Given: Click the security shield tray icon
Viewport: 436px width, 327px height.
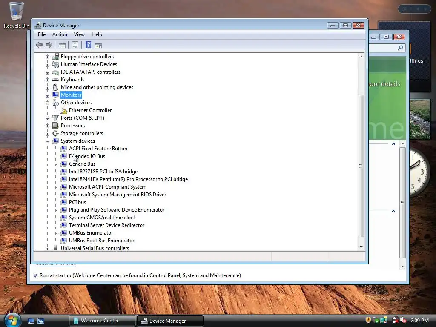Looking at the screenshot, I should point(368,320).
